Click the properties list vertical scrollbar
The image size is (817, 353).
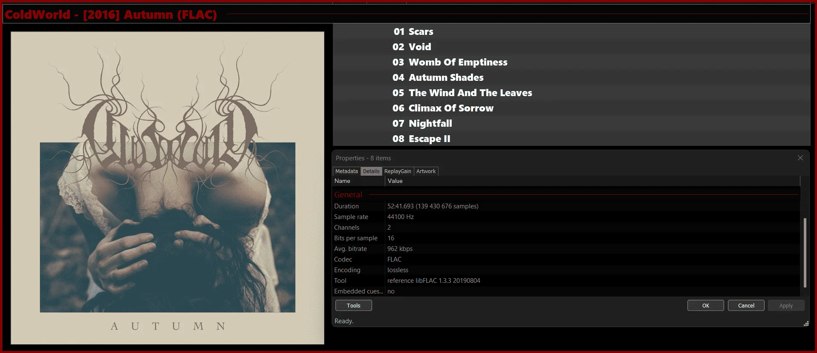[x=805, y=253]
